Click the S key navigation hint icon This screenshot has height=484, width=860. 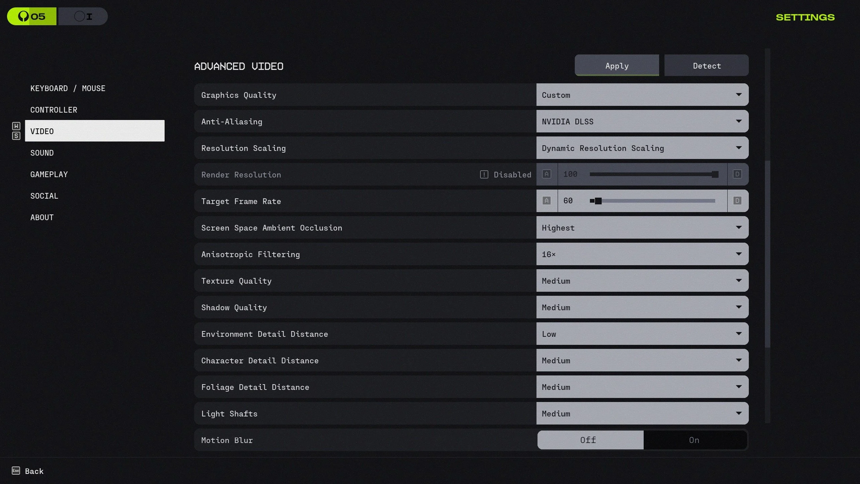tap(16, 136)
